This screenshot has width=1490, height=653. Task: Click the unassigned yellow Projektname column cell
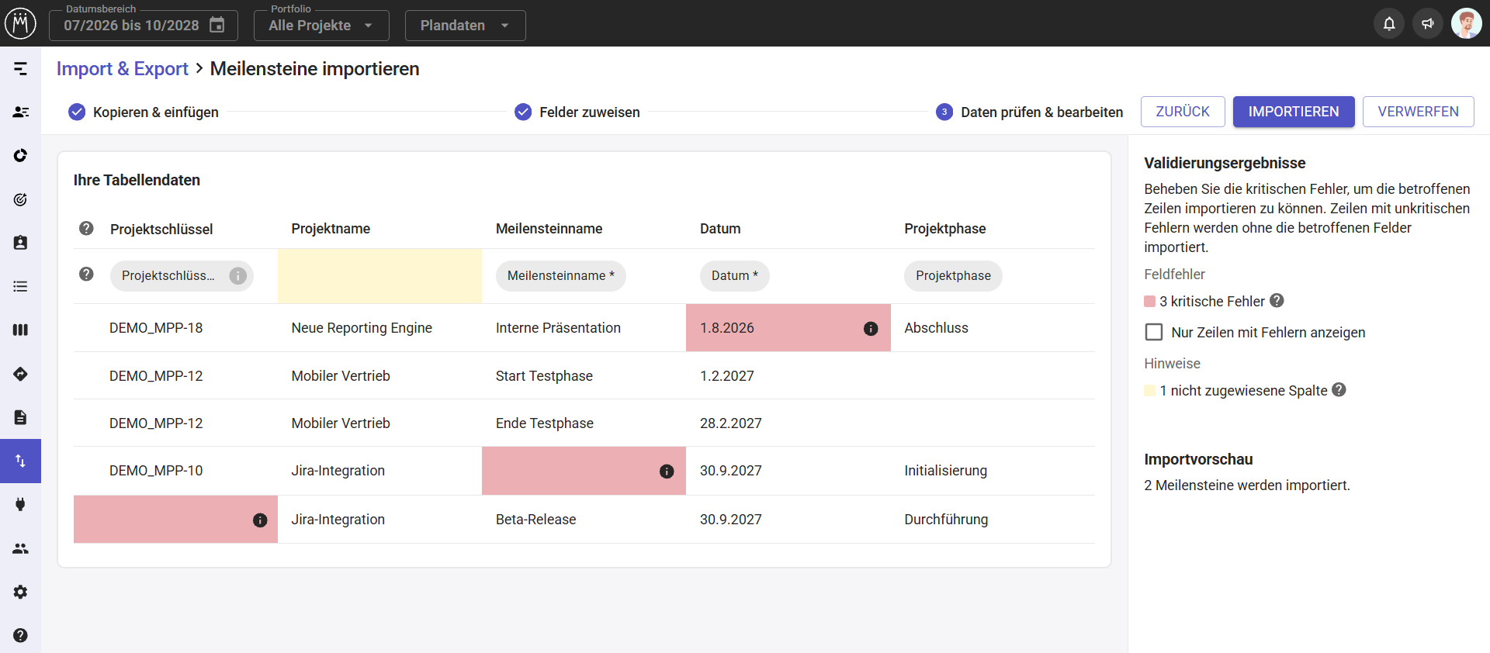pos(379,276)
